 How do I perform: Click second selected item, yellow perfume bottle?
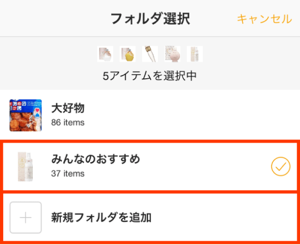[127, 54]
